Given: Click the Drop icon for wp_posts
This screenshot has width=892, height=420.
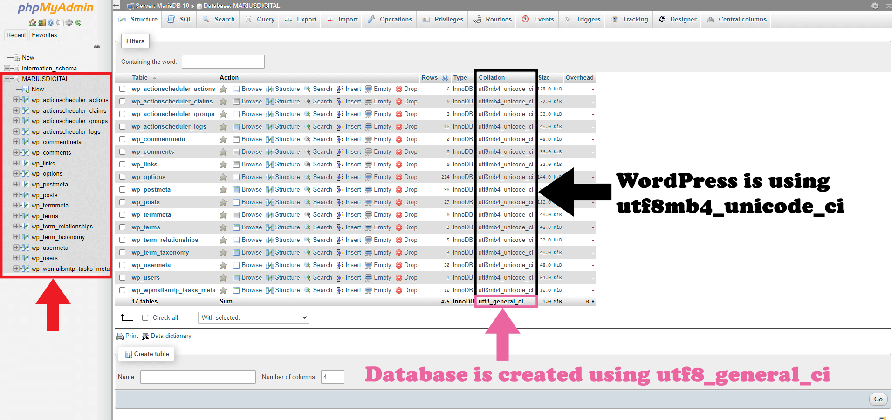Looking at the screenshot, I should 399,202.
